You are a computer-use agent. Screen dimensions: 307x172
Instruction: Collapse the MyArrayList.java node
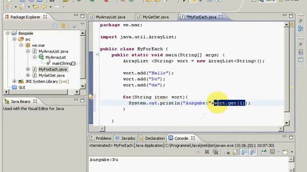point(28,51)
